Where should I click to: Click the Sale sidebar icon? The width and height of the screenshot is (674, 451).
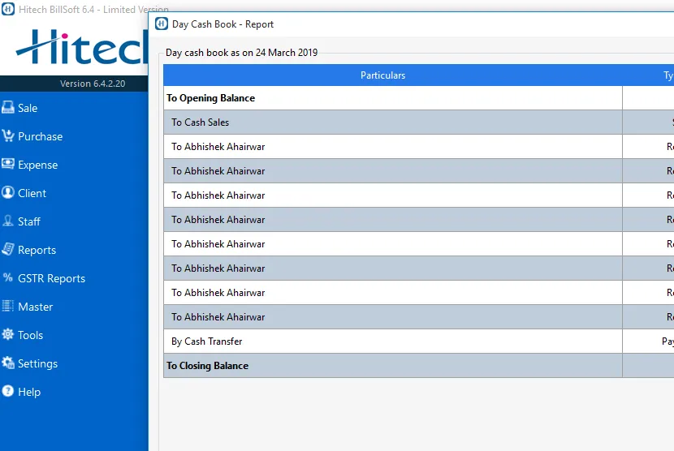coord(8,108)
